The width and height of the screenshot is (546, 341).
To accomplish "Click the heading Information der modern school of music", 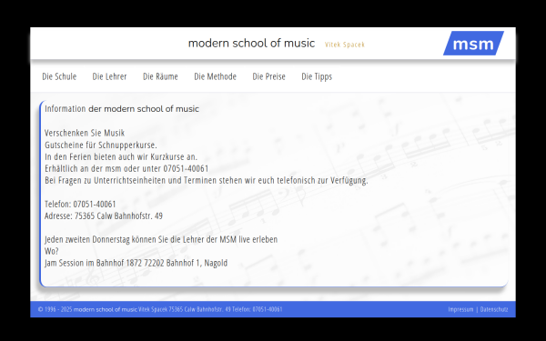I will click(x=122, y=108).
